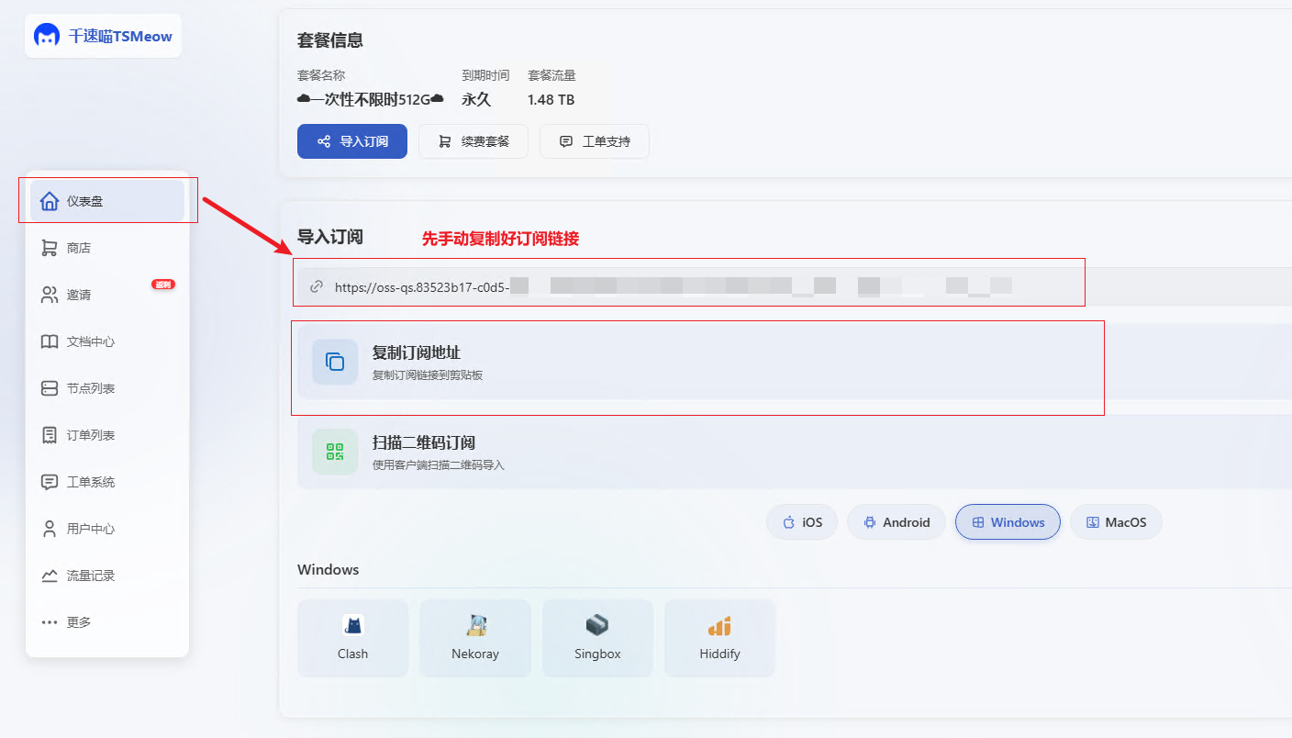Click the copy subscription address icon
Viewport: 1292px width, 738px height.
(335, 362)
